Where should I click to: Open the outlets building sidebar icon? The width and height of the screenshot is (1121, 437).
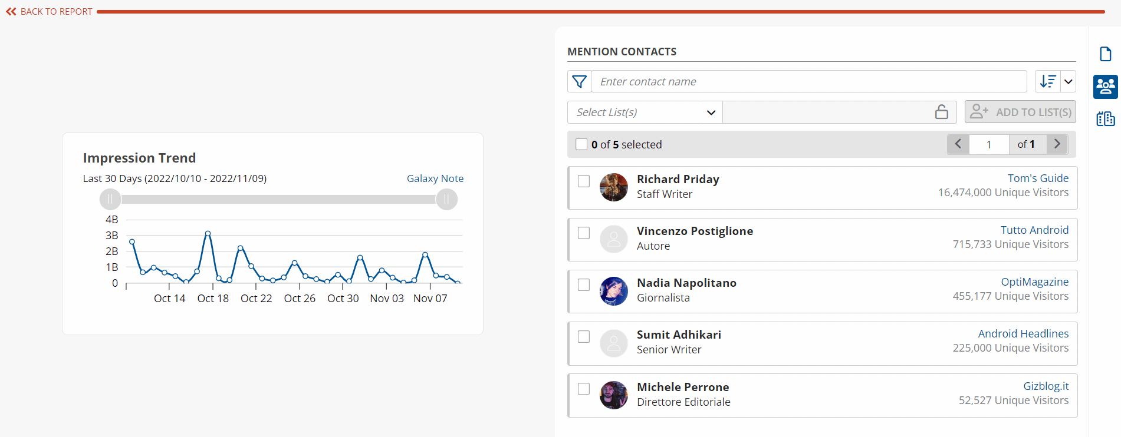(1105, 119)
